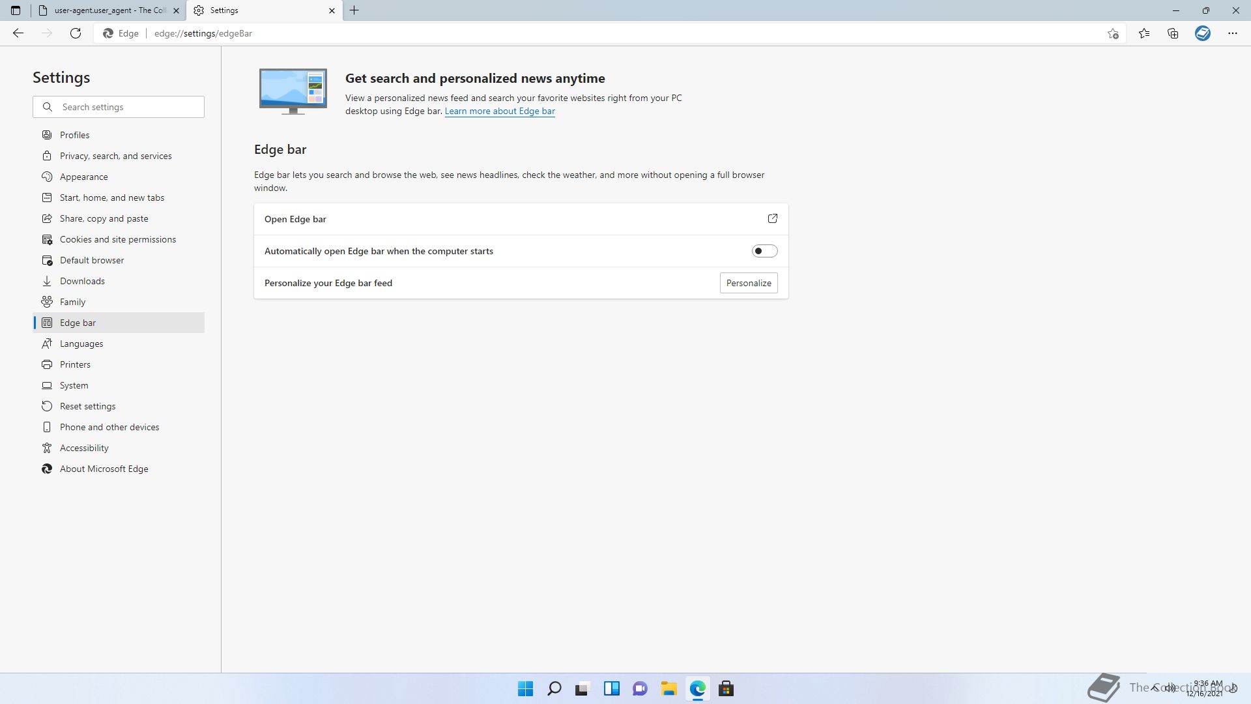Screen dimensions: 1251x704
Task: Select Edge bar in the sidebar
Action: [119, 323]
